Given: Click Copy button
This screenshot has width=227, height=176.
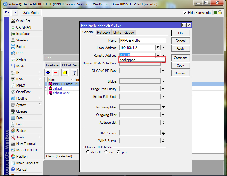Looking at the screenshot, I should pyautogui.click(x=181, y=66).
